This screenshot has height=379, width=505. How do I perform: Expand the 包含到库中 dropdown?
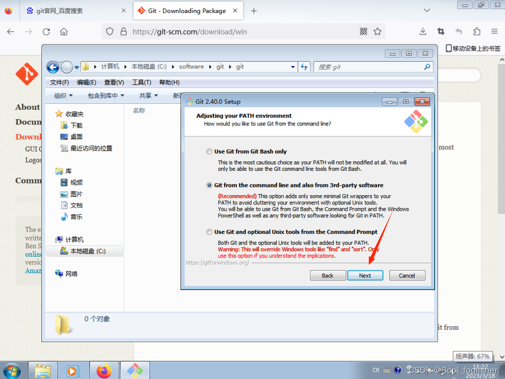[x=106, y=96]
